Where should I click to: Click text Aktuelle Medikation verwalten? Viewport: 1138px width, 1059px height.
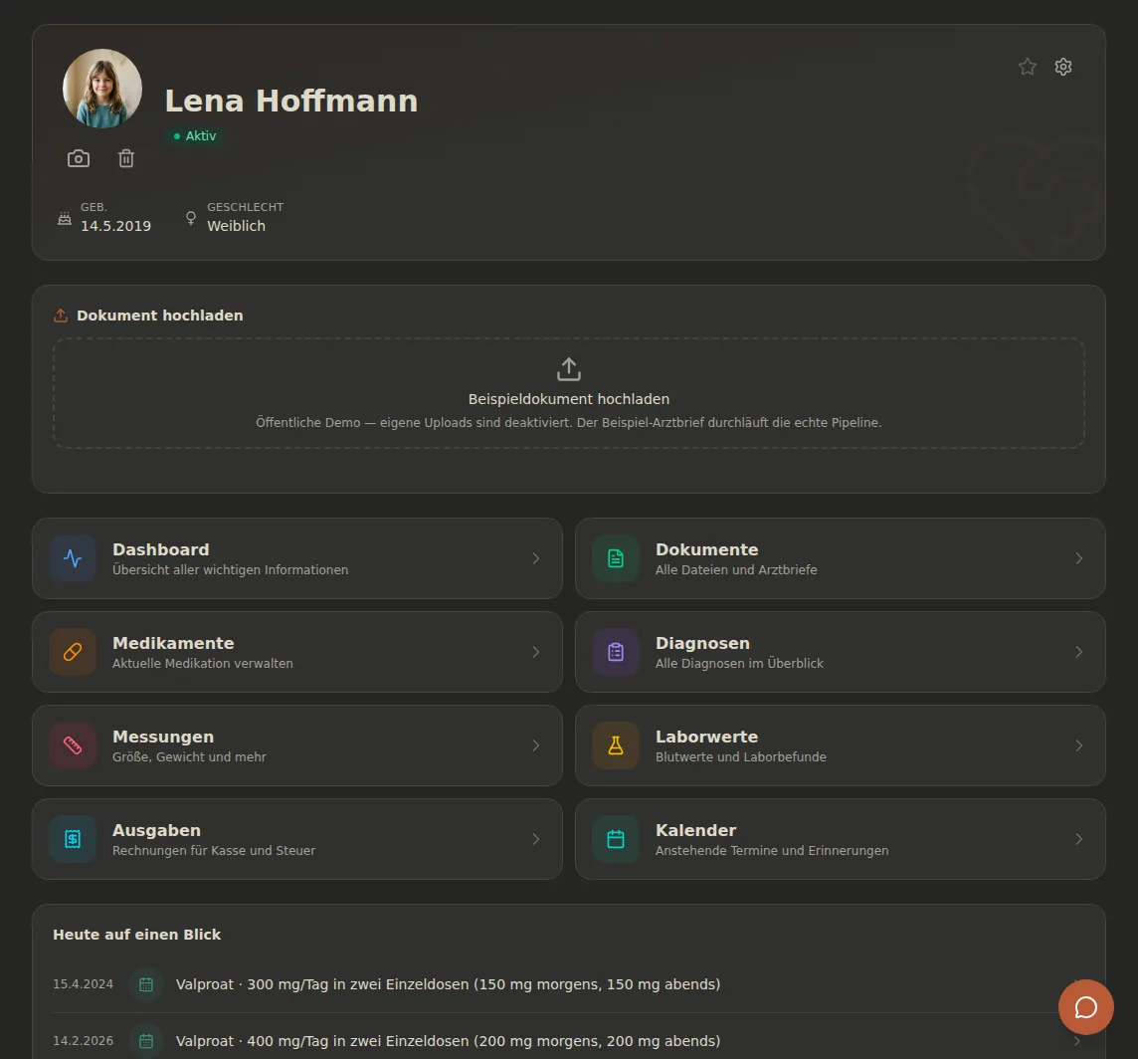pos(203,664)
